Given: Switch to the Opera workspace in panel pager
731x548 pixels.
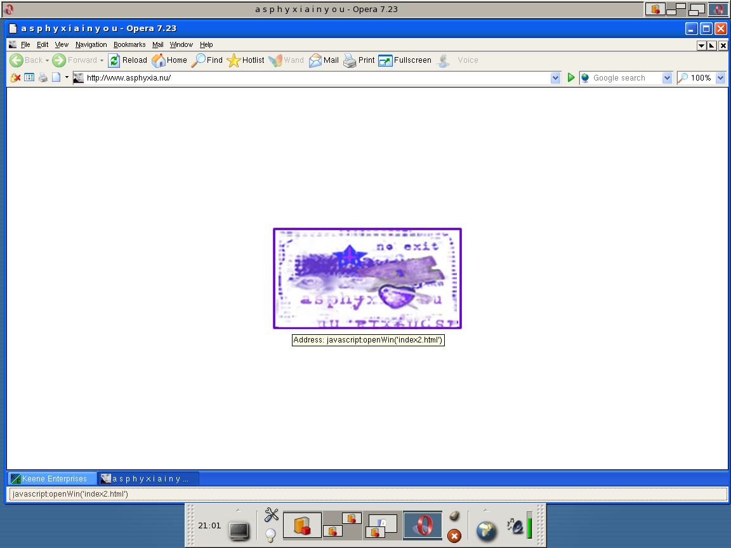Looking at the screenshot, I should click(x=423, y=525).
